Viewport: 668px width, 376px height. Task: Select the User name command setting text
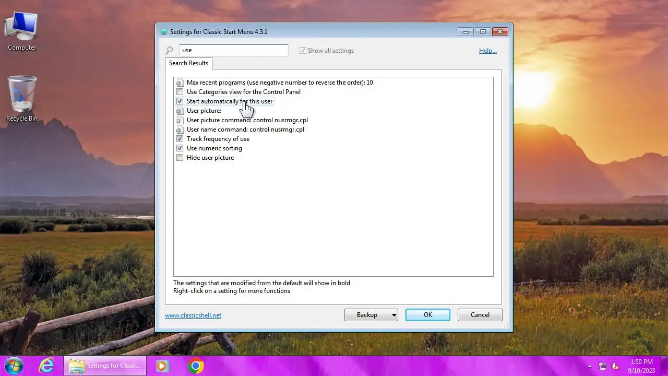245,130
